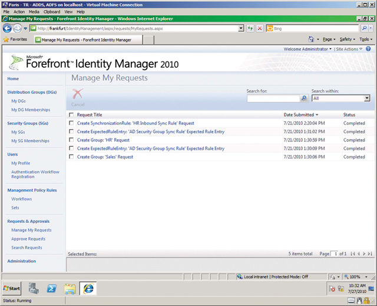The height and width of the screenshot is (306, 377).
Task: Expand the address bar URL dropdown
Action: click(241, 28)
